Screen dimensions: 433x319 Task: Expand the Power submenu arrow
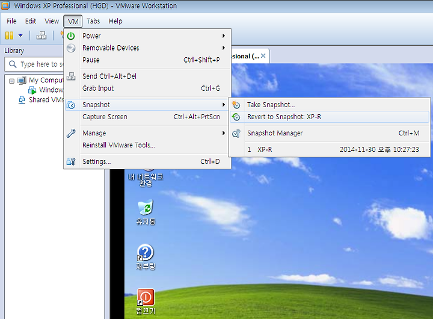[x=224, y=36]
